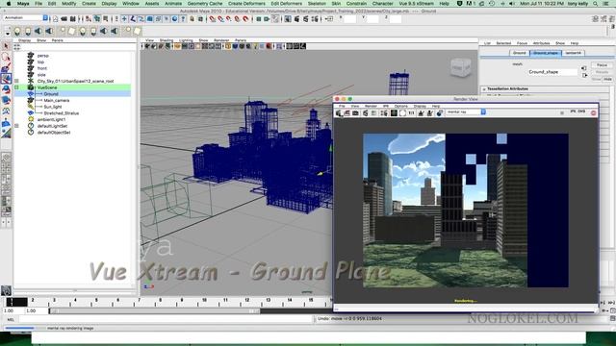Click the Select Camera icon in viewport toolbar

point(147,46)
